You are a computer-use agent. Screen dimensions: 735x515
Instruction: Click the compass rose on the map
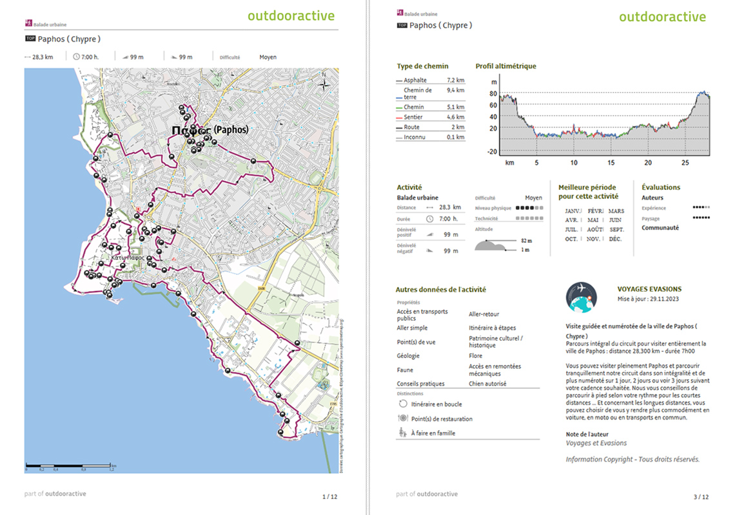324,84
